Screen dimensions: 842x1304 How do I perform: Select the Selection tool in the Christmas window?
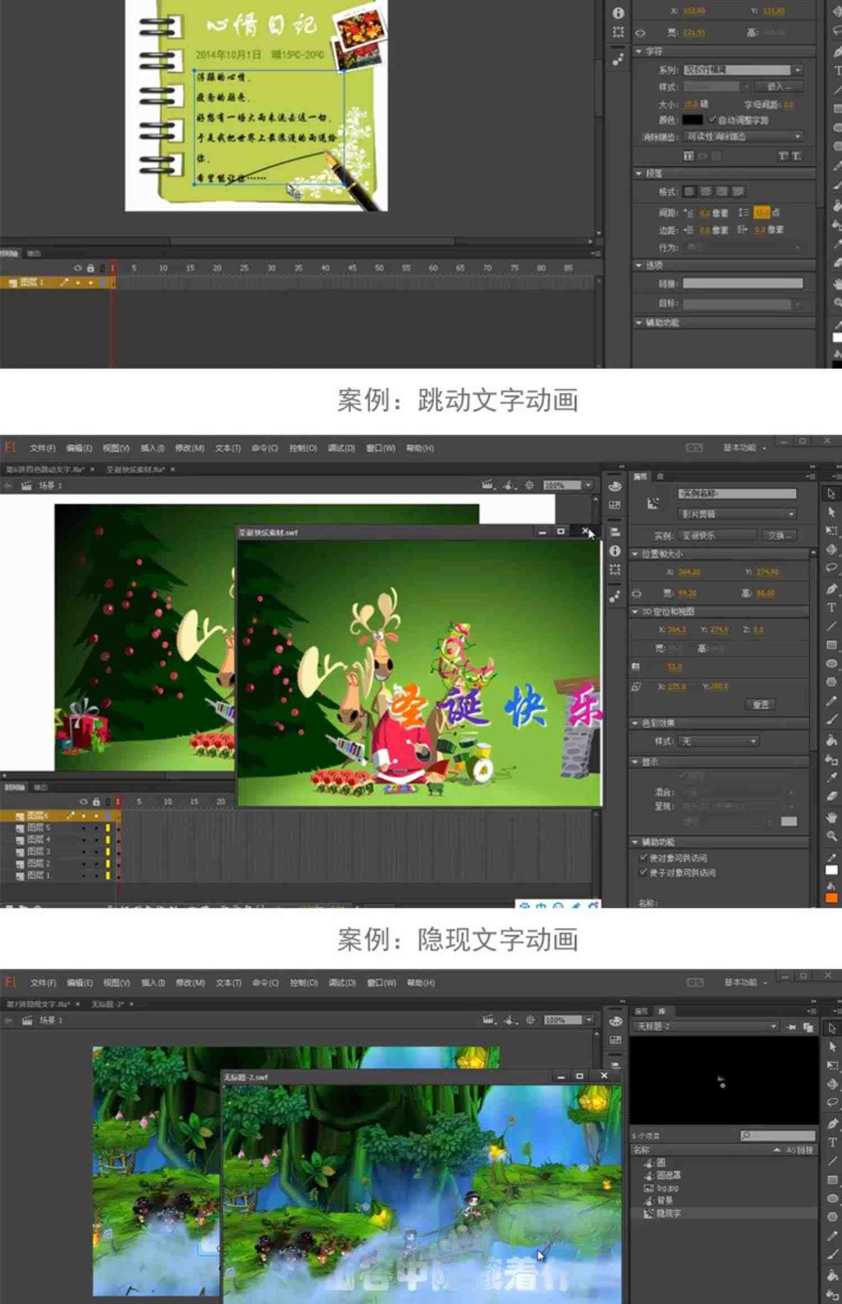831,494
